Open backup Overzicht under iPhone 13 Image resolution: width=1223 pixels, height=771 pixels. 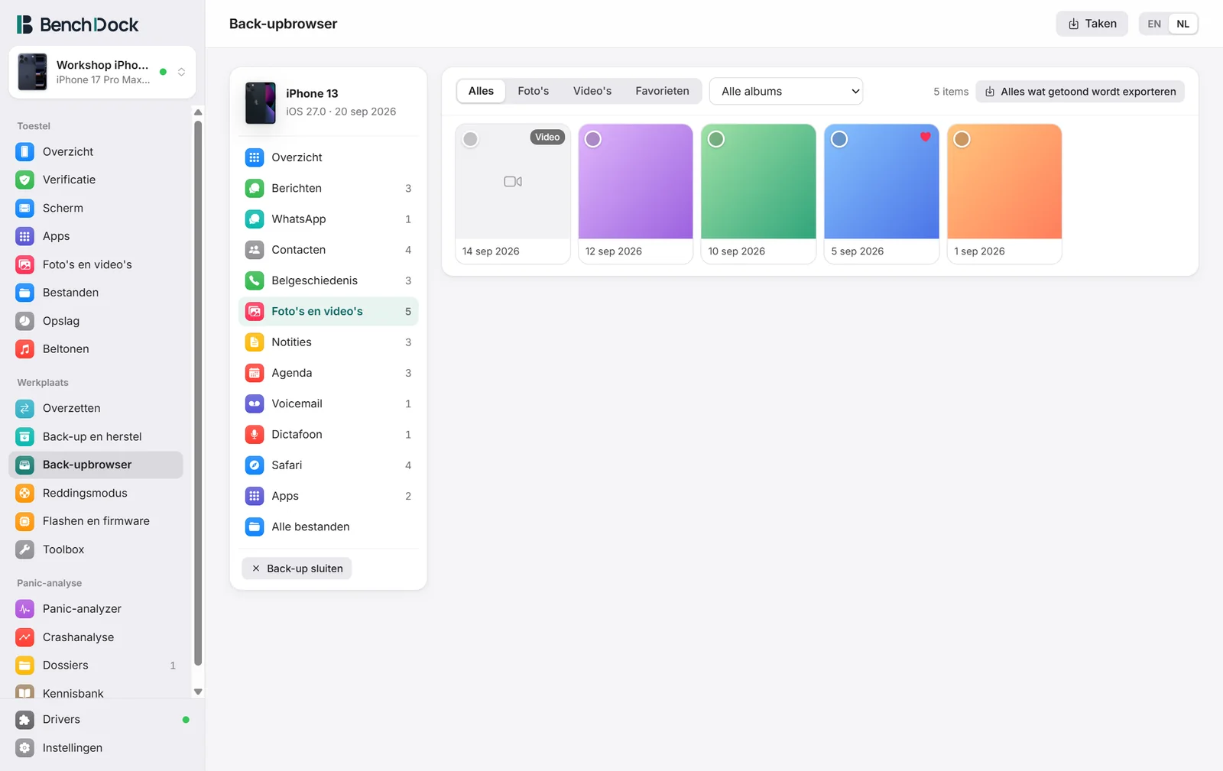pyautogui.click(x=329, y=157)
